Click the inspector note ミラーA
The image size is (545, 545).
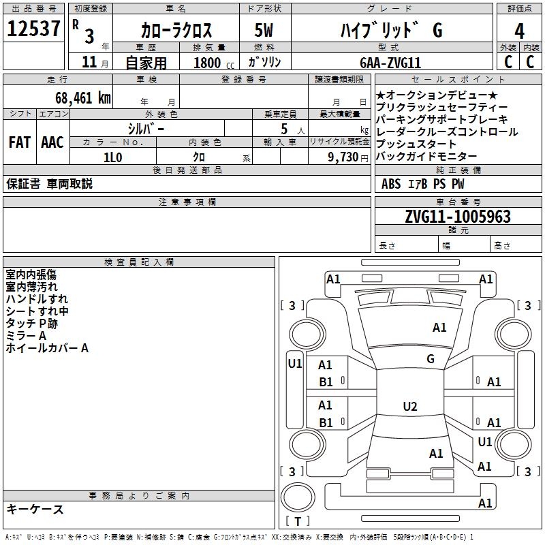(x=26, y=336)
